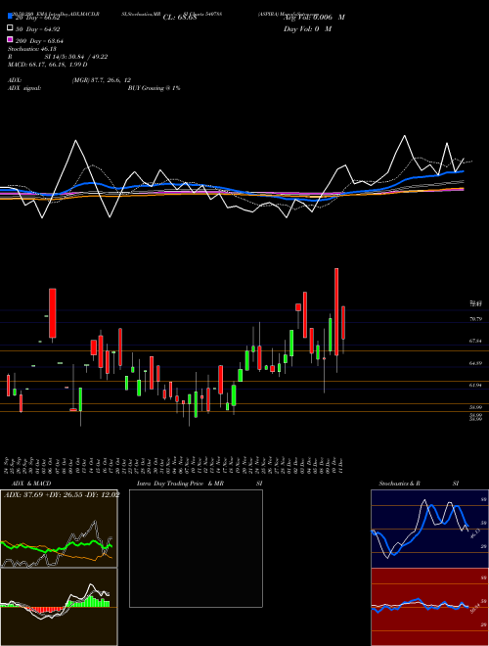This screenshot has width=489, height=646.
Task: Click the 'Avg Vol: 0.006 M' text
Action: click(x=314, y=18)
